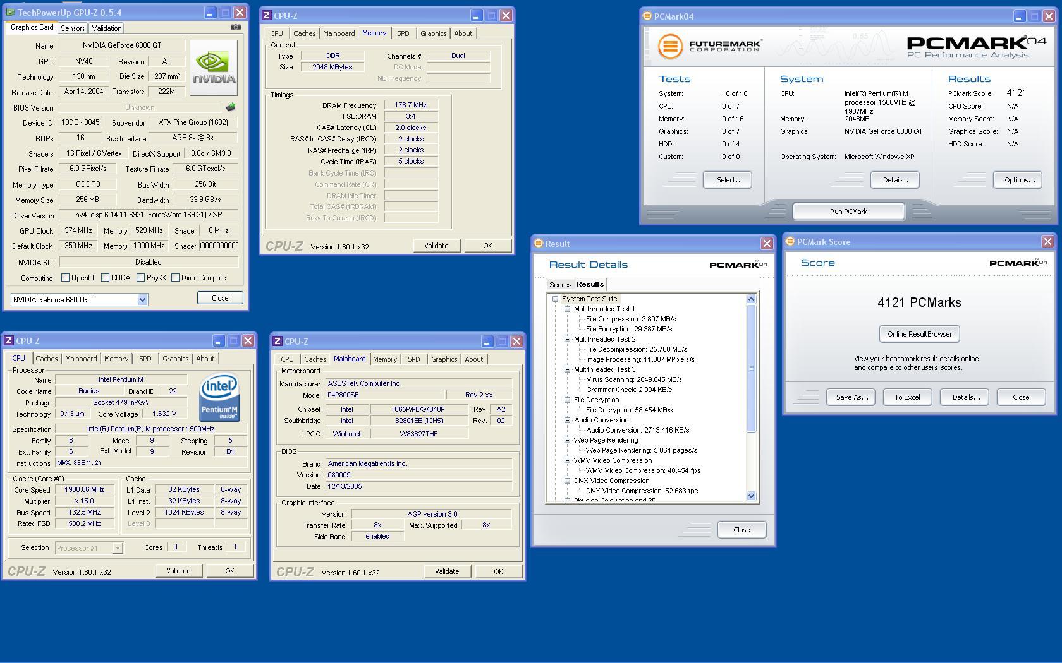
Task: Click the Futuremark orange logo in PCMark04
Action: point(670,46)
